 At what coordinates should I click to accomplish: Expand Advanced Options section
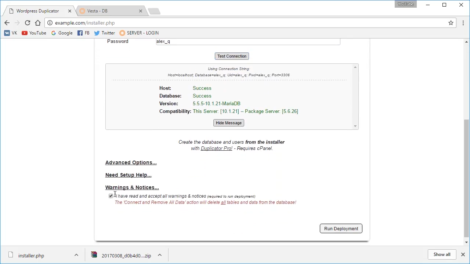(x=131, y=162)
